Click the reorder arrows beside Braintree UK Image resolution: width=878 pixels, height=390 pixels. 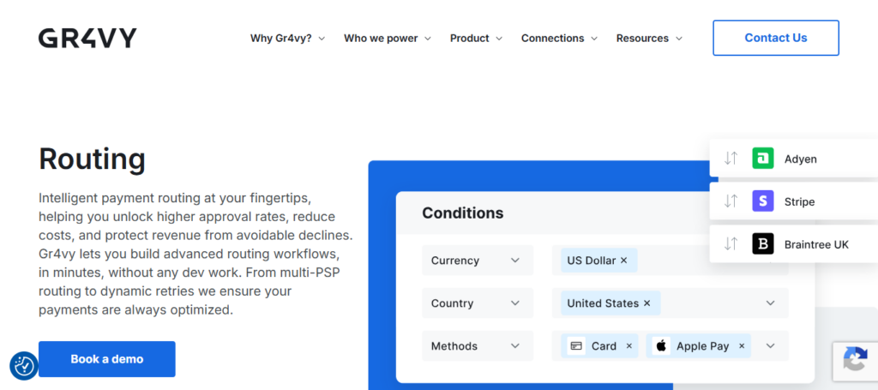(731, 244)
